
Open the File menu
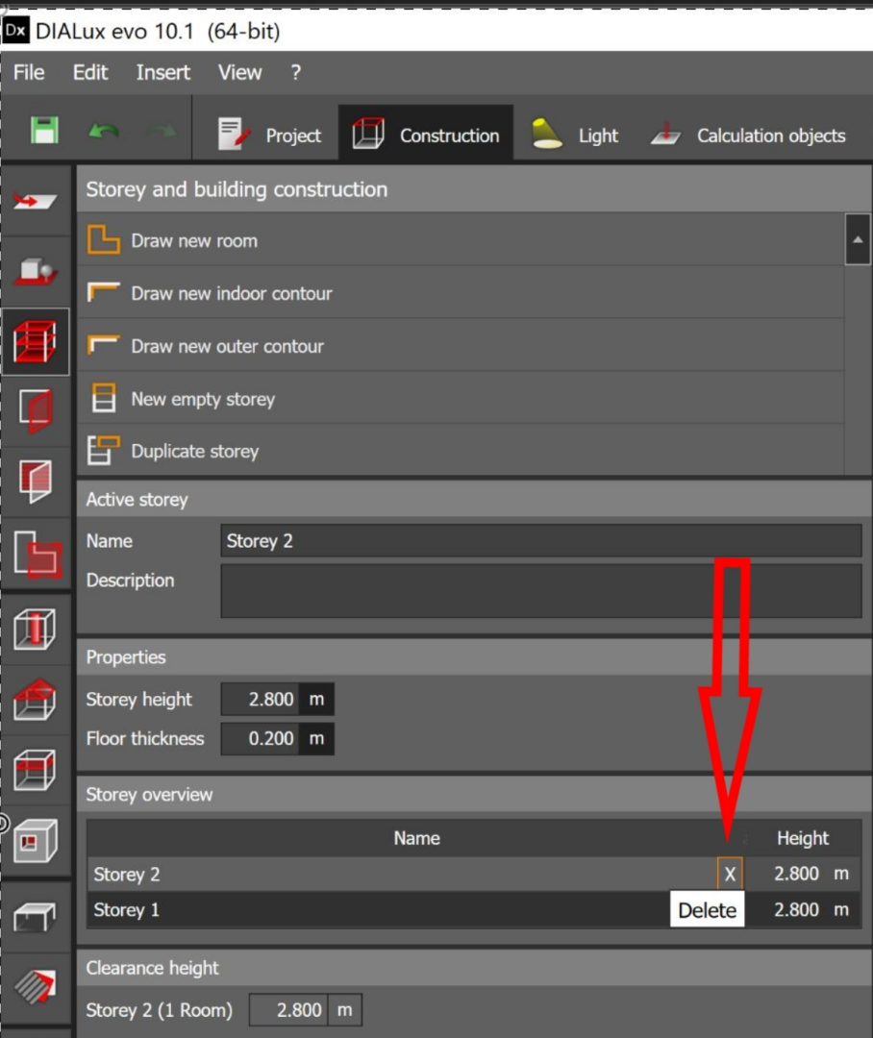29,72
